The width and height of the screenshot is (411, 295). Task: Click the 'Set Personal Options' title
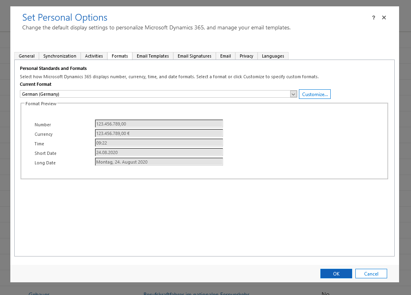(x=65, y=17)
